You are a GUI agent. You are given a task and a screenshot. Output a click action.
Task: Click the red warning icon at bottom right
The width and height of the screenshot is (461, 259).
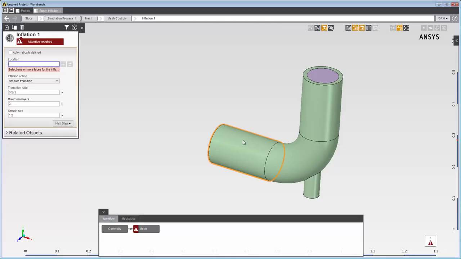click(x=430, y=241)
